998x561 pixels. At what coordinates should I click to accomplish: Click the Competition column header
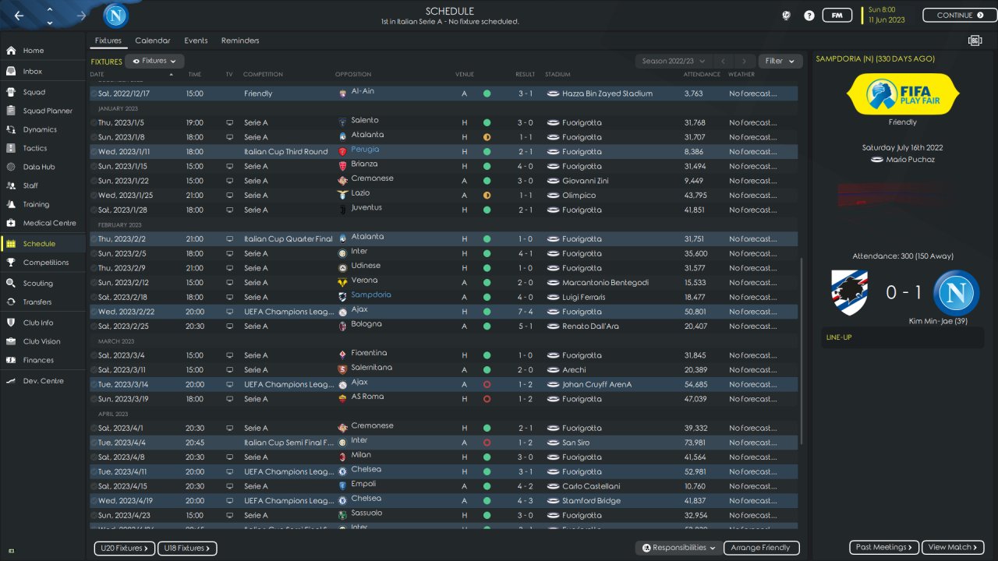click(x=264, y=74)
